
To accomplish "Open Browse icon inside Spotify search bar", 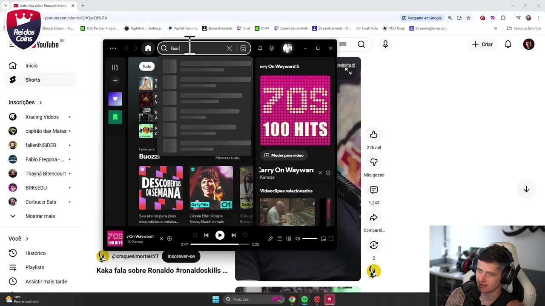I will (243, 48).
